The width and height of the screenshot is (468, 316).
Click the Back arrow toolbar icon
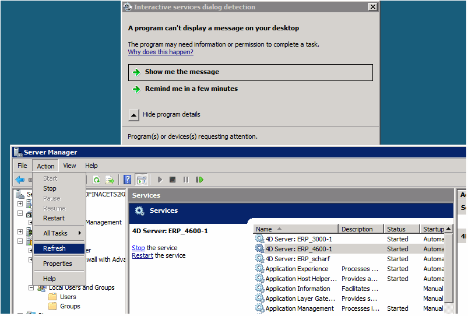tap(20, 180)
